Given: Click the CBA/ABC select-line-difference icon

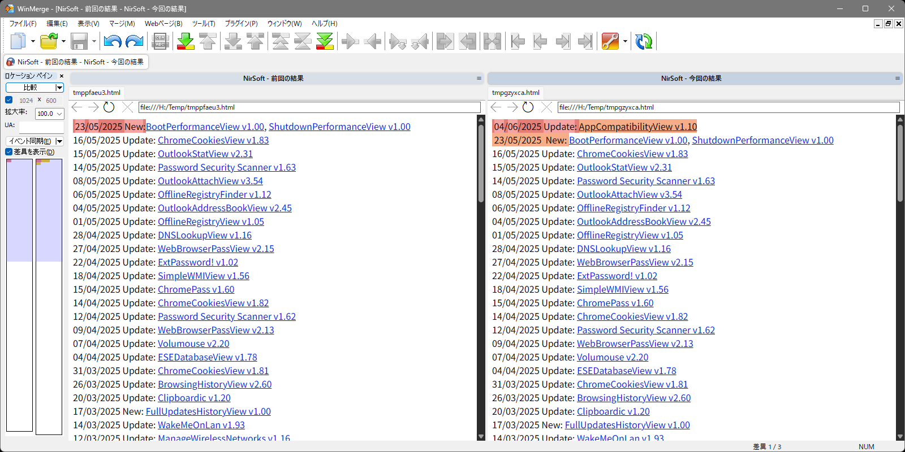Looking at the screenshot, I should [x=161, y=41].
